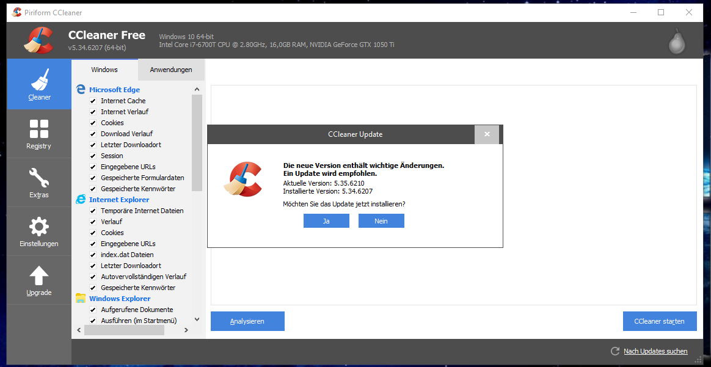The height and width of the screenshot is (367, 711).
Task: Click the horizontal scroll left arrow
Action: tap(79, 330)
